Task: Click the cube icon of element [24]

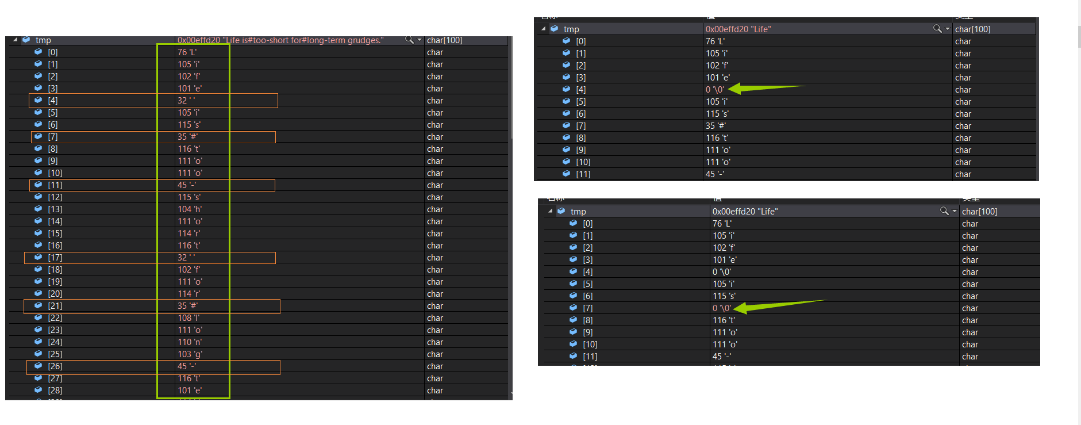Action: (38, 342)
